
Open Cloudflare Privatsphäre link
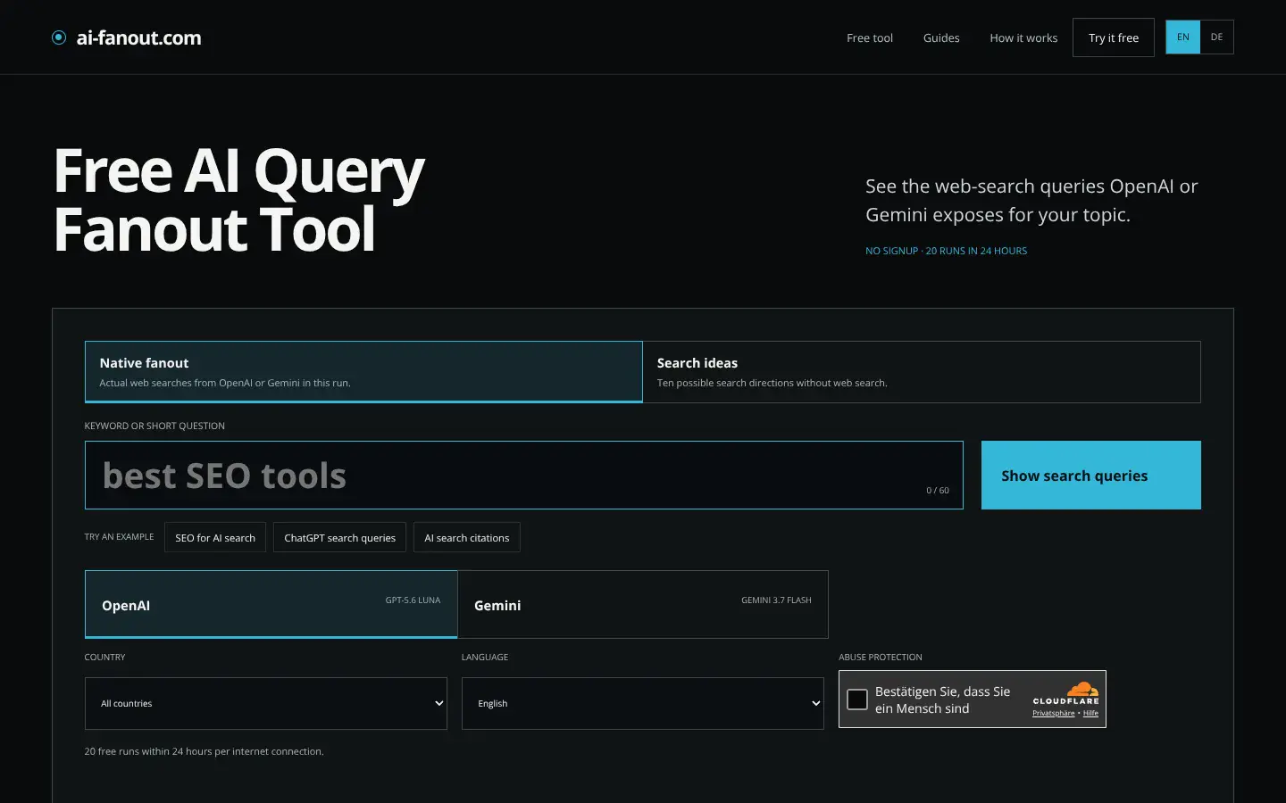coord(1054,714)
